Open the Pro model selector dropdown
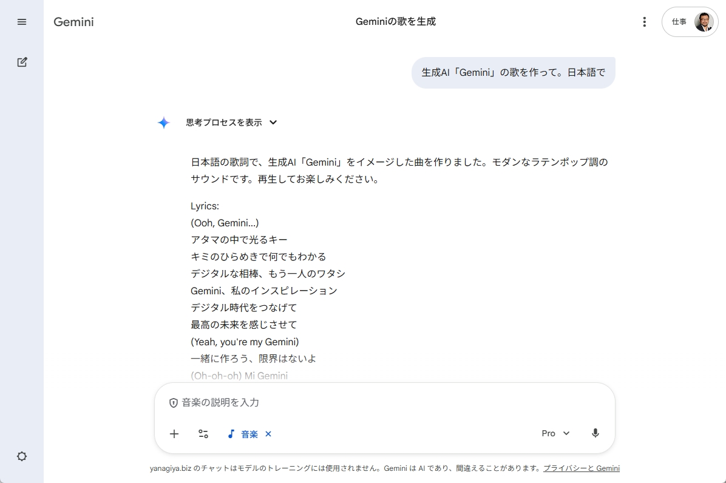Image resolution: width=726 pixels, height=483 pixels. click(555, 433)
